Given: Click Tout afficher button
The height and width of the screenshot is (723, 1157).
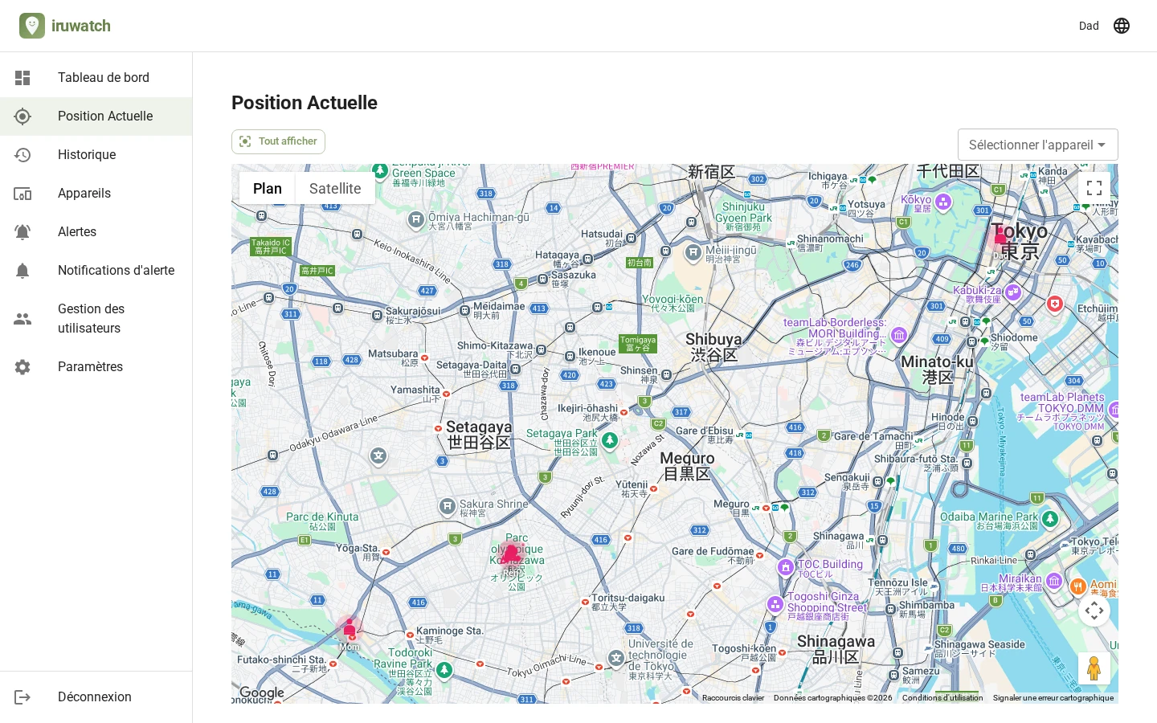Looking at the screenshot, I should point(278,141).
